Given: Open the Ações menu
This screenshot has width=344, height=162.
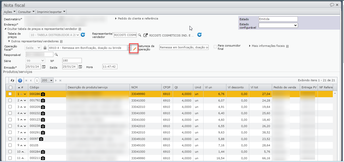Looking at the screenshot, I should click(x=10, y=12).
